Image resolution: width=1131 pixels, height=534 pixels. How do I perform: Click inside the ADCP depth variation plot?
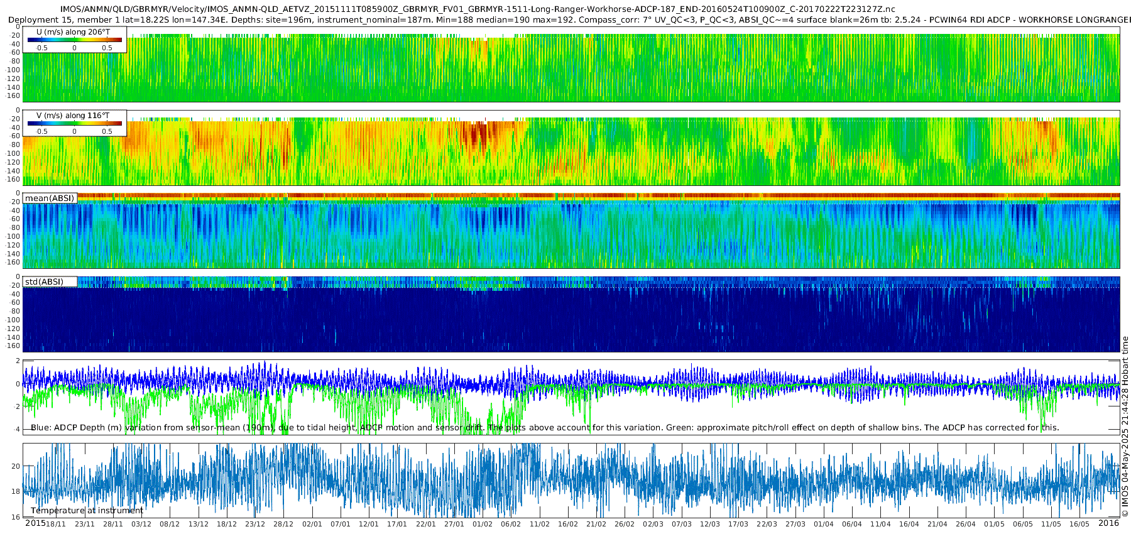click(572, 397)
